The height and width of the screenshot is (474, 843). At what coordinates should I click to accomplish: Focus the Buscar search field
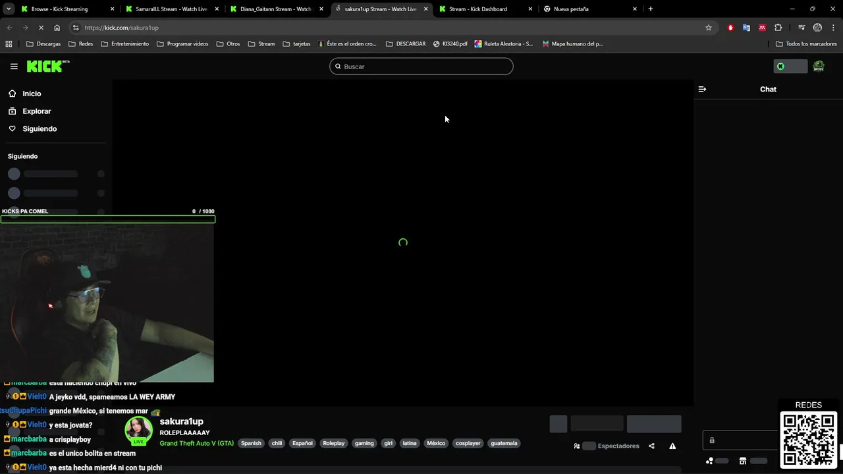point(421,66)
